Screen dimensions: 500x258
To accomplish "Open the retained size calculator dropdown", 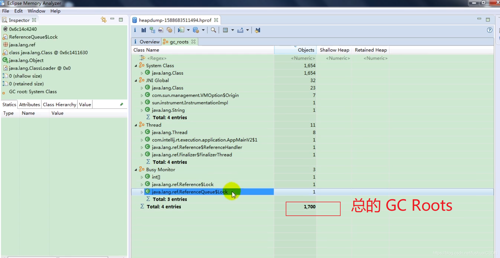I will 233,30.
